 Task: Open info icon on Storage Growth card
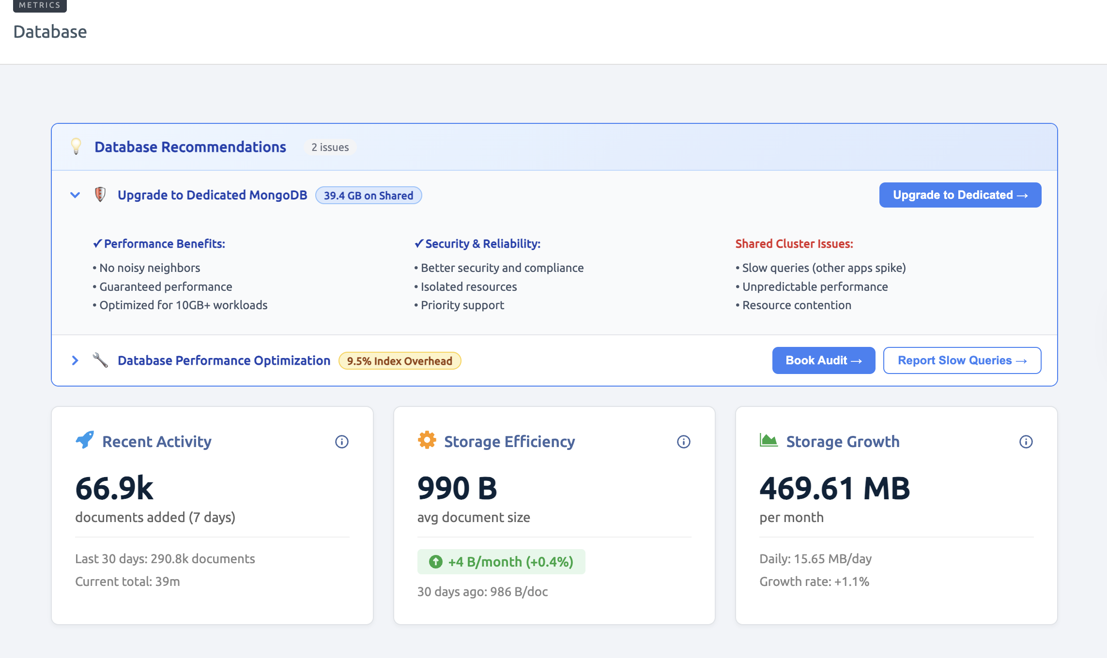[1026, 442]
